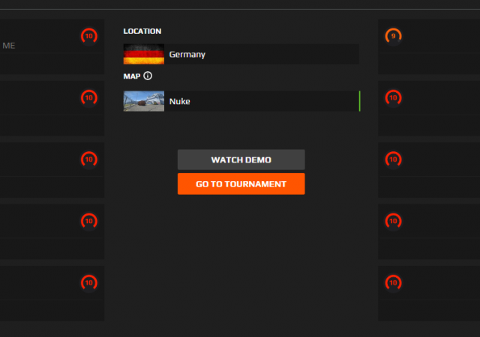Click the Germany flag image

coord(143,54)
